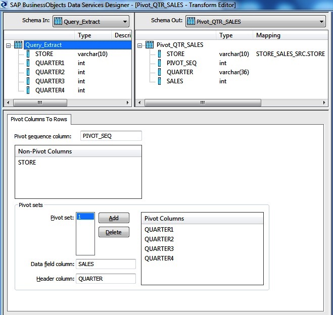333x315 pixels.
Task: Click Schema Out horizontal scrollbar thumb
Action: 203,102
